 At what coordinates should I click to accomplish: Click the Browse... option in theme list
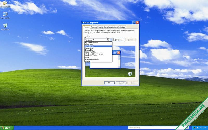(99, 61)
